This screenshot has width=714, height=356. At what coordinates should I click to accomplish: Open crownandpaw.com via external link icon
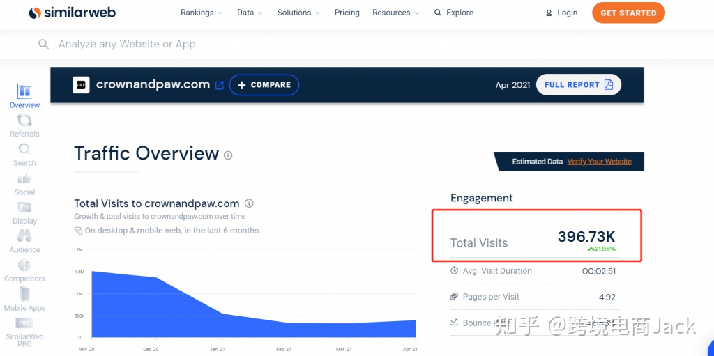[x=220, y=85]
